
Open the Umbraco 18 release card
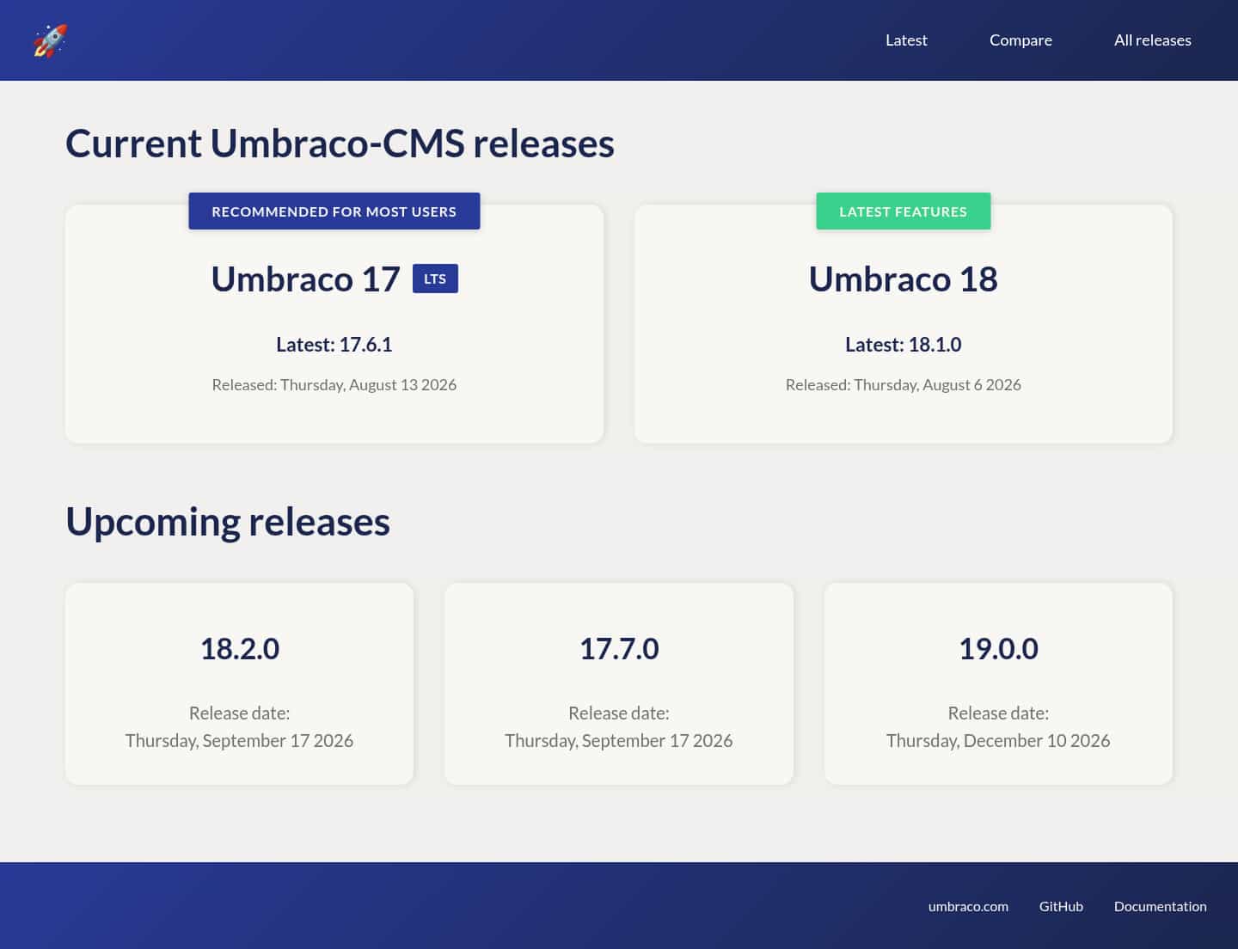pos(903,324)
